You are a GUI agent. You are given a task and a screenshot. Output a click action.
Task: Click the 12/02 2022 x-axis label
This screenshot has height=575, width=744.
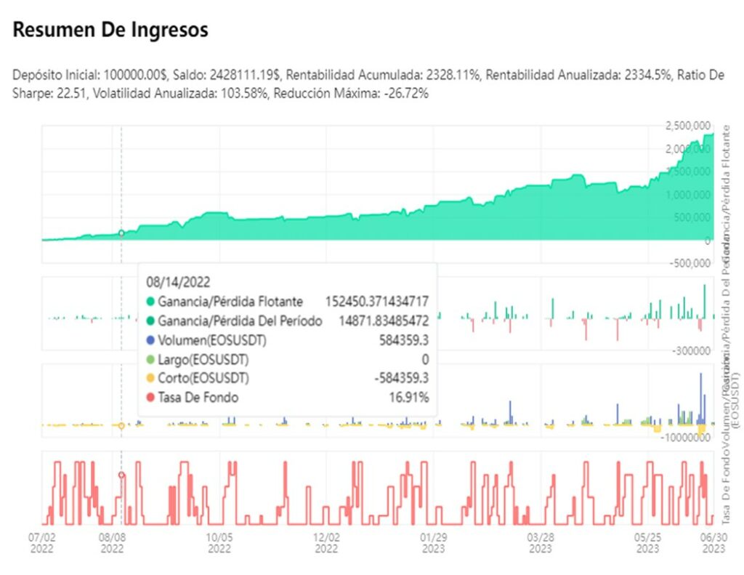[326, 543]
